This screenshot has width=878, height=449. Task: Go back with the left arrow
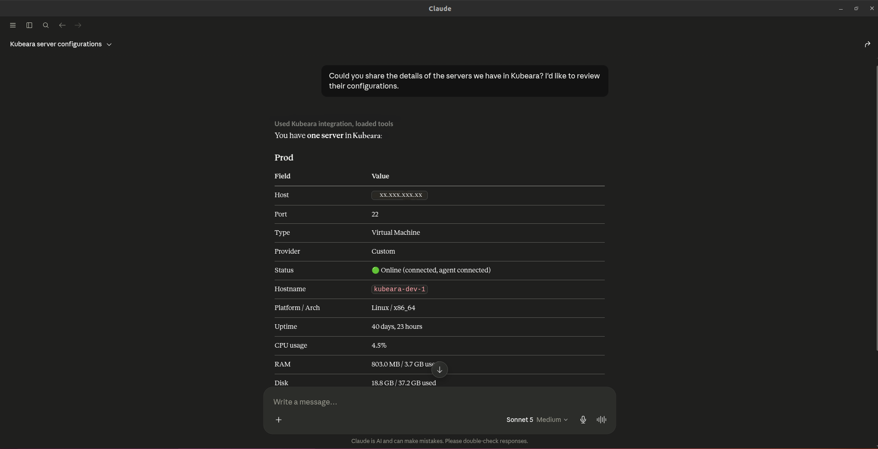pyautogui.click(x=62, y=25)
